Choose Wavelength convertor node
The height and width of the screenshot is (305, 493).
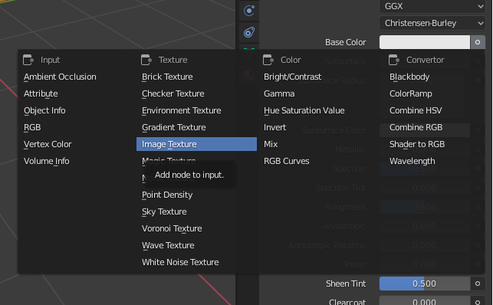pos(412,161)
